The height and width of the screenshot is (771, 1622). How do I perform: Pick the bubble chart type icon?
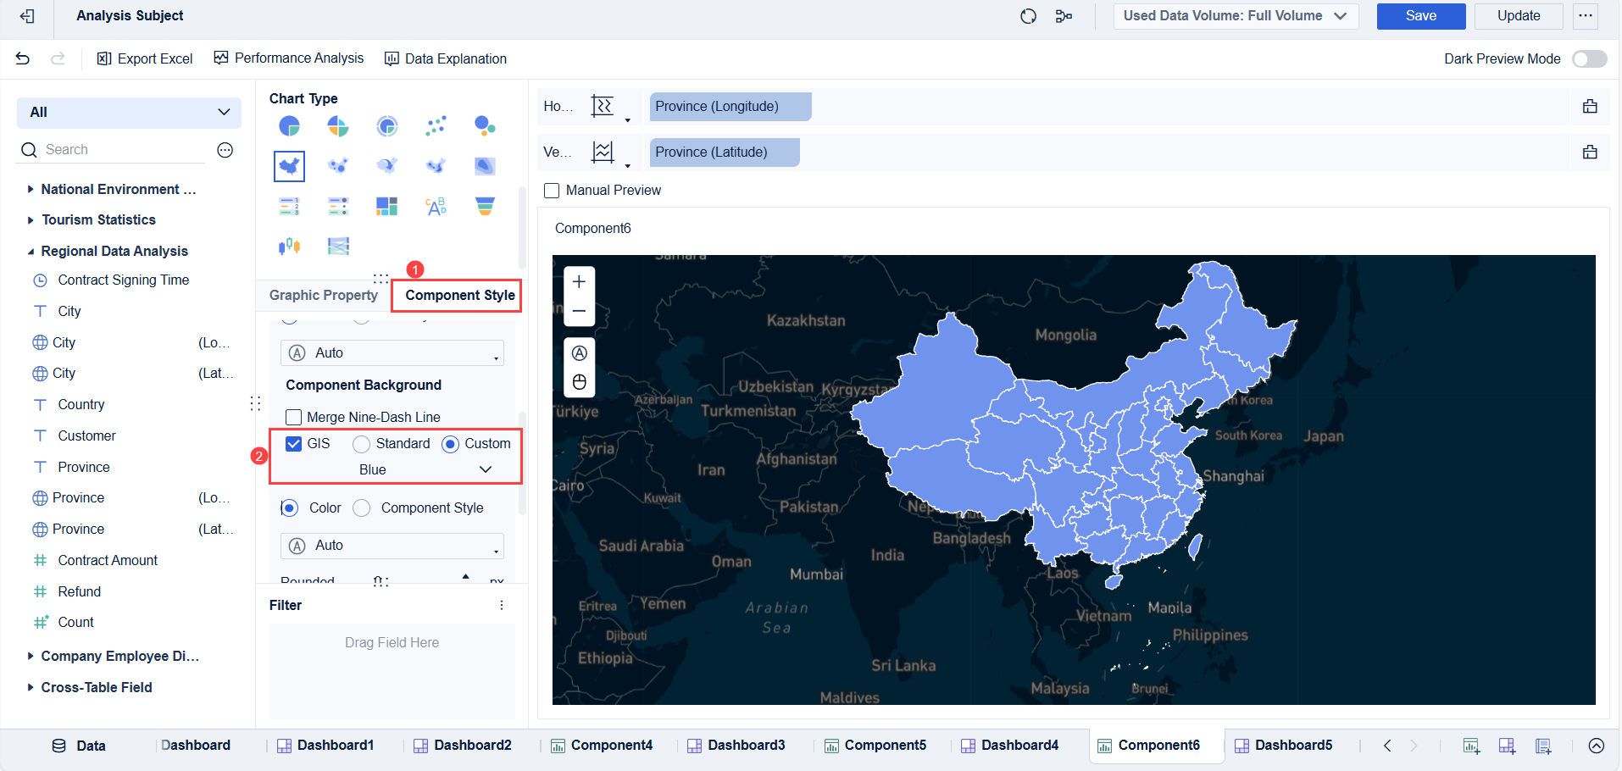[x=485, y=126]
